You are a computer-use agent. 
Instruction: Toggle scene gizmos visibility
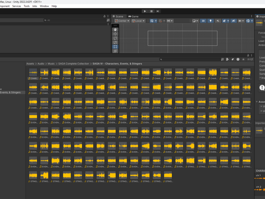tap(248, 21)
